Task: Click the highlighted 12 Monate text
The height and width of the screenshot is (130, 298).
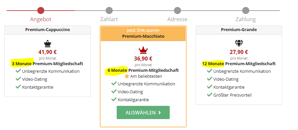Action: (213, 64)
